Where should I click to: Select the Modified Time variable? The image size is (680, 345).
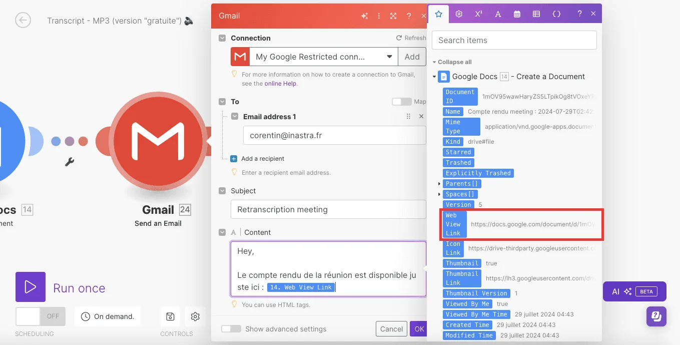(469, 335)
